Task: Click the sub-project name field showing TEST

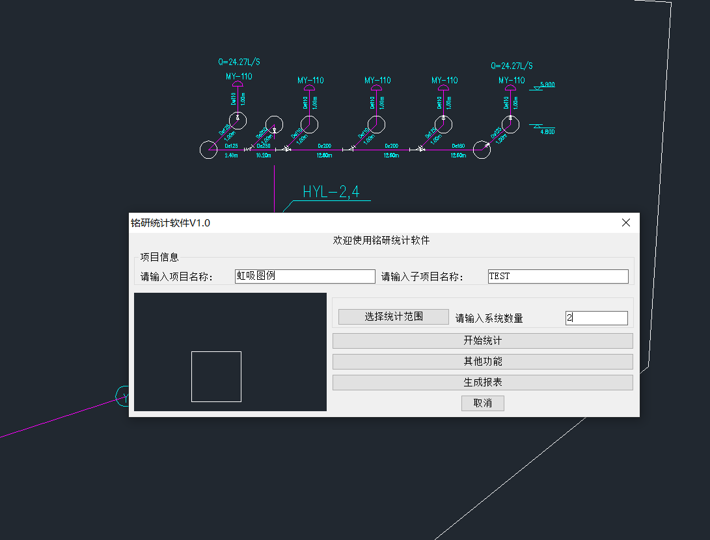Action: pyautogui.click(x=558, y=277)
